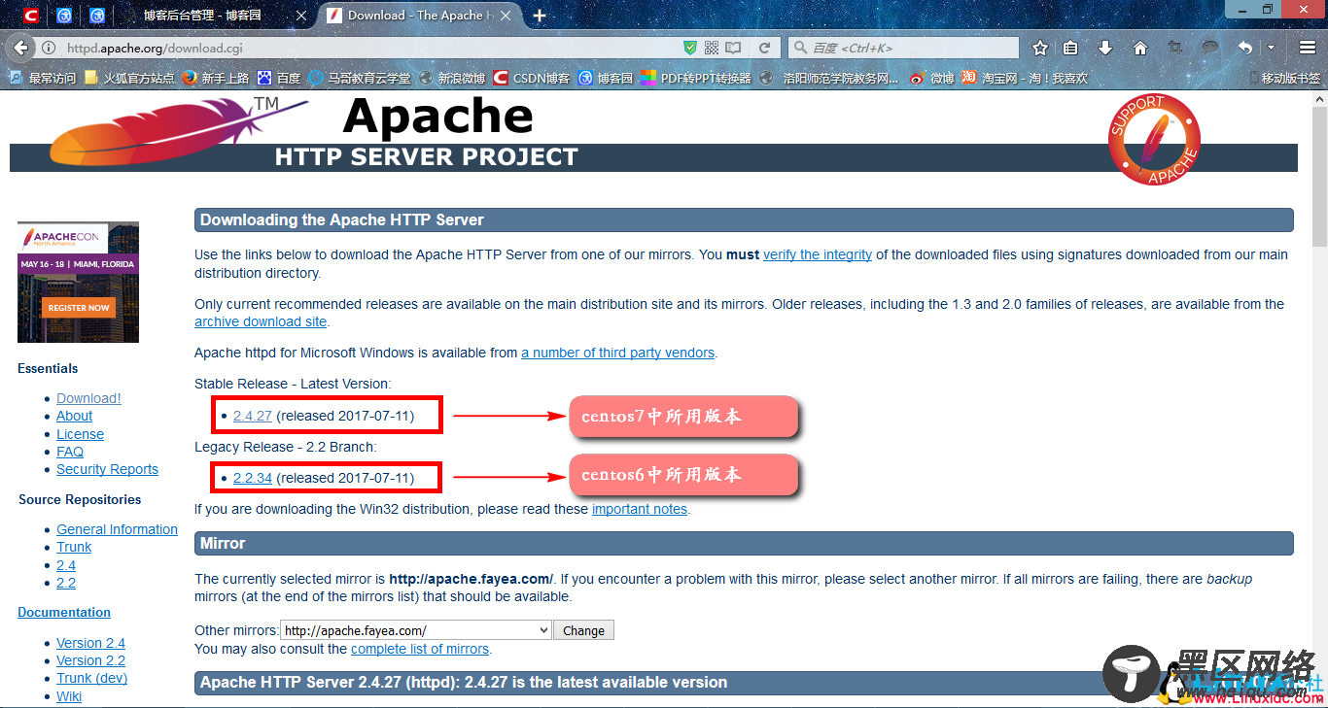Click the screenshot crop icon
The width and height of the screenshot is (1328, 708).
point(1175,48)
